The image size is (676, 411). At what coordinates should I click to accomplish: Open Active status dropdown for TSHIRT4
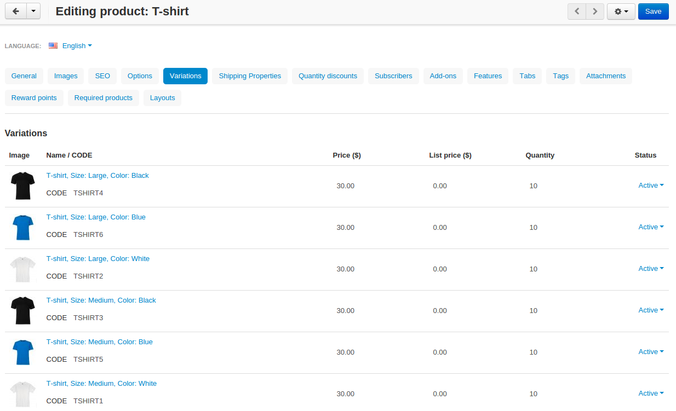[651, 186]
